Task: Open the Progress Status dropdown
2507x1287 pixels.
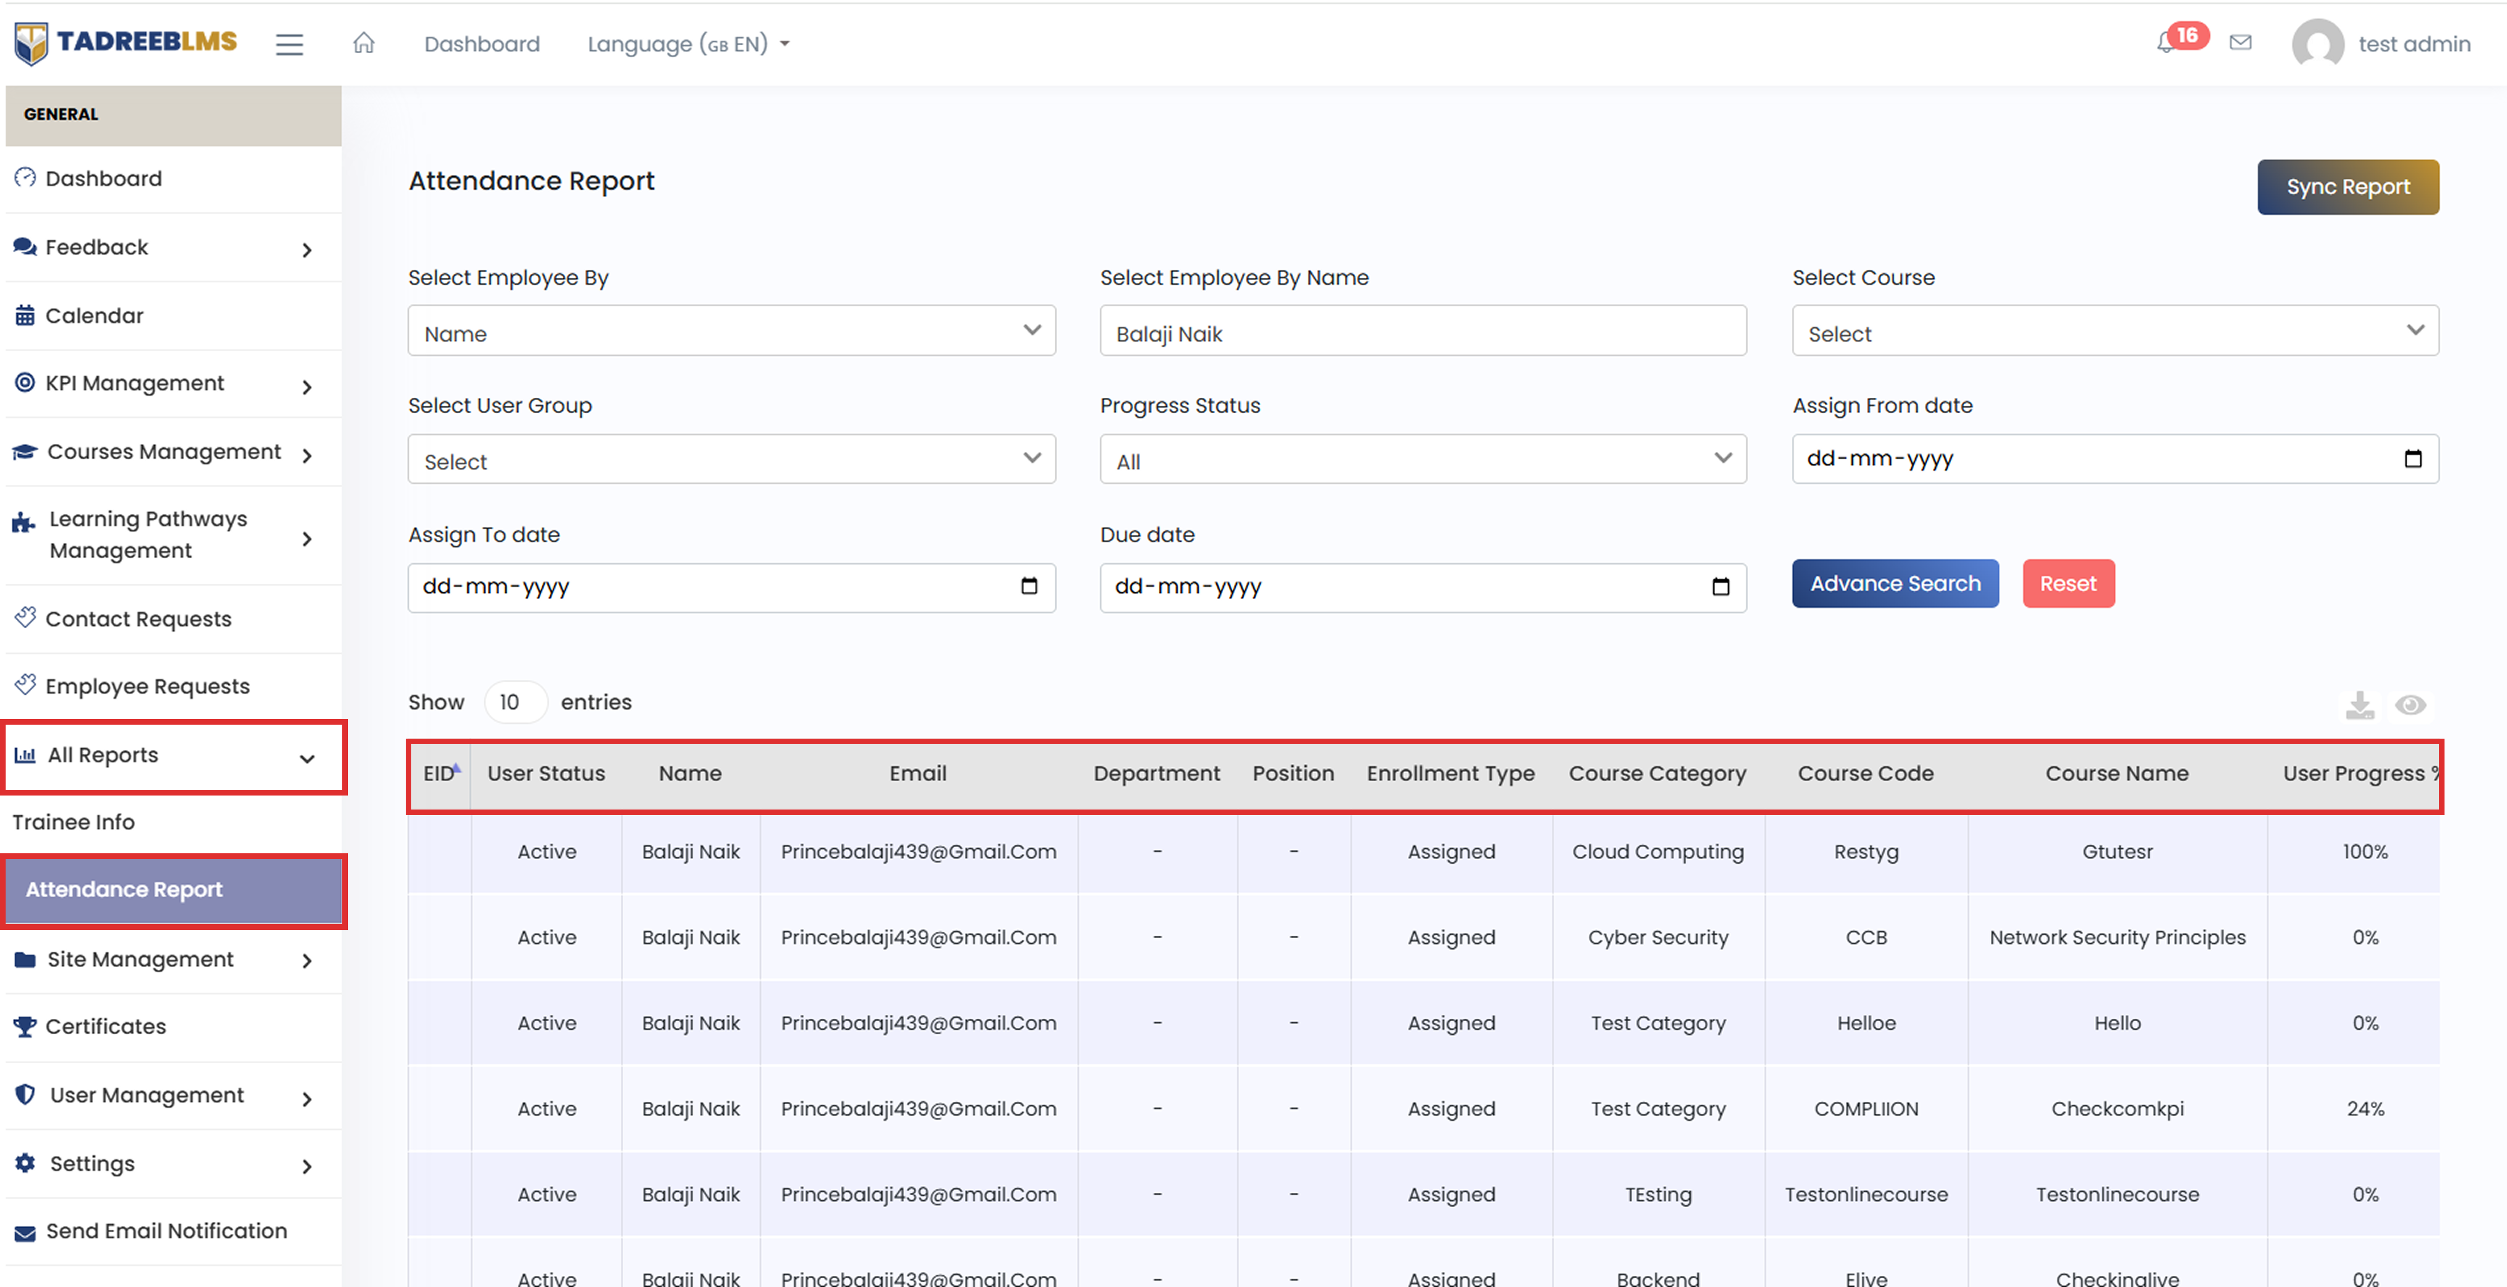Action: coord(1423,459)
